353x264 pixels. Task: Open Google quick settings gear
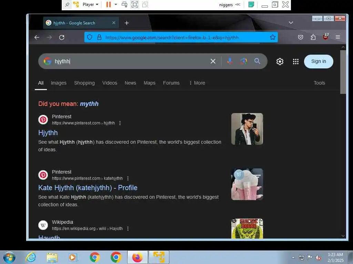[x=280, y=62]
